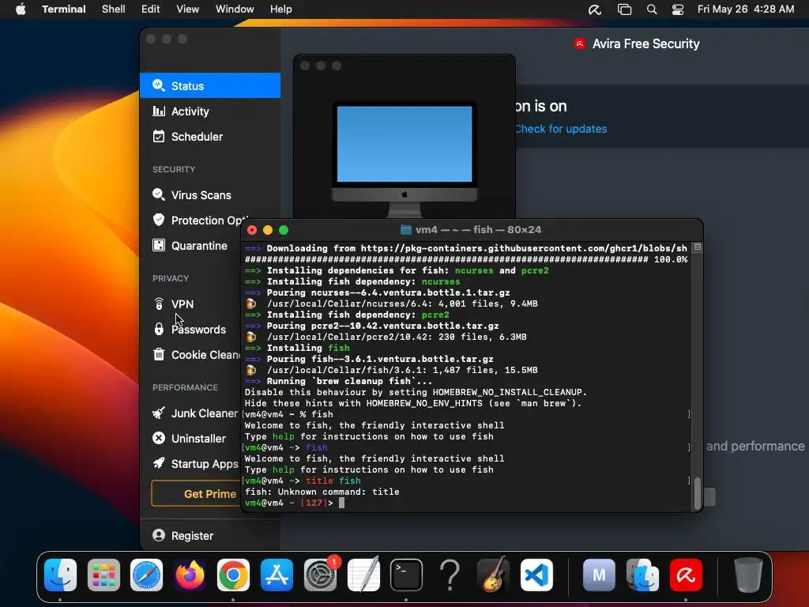The width and height of the screenshot is (809, 607).
Task: Open Firefox from the Dock
Action: point(190,575)
